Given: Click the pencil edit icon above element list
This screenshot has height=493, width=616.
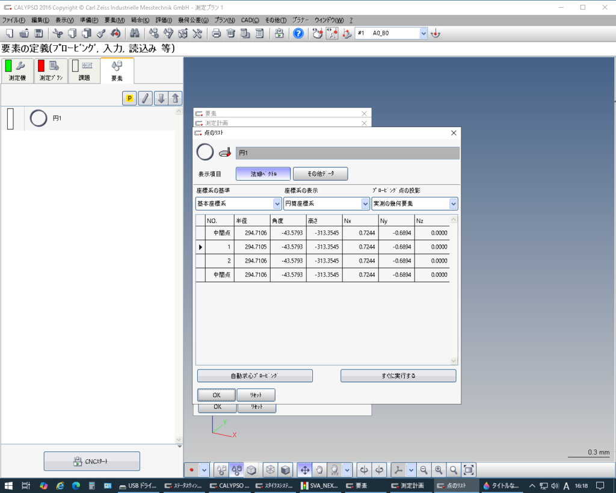Looking at the screenshot, I should coord(145,99).
